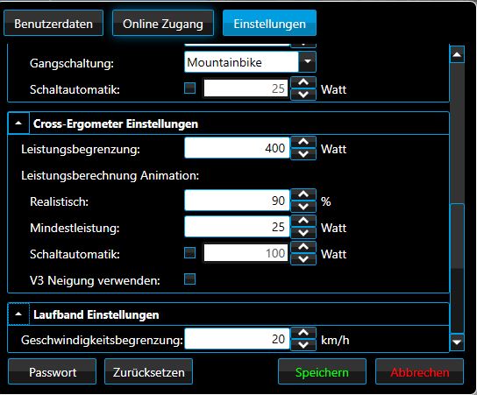Increase Leistungsbegrenzung watt value with up arrow
477x395 pixels.
click(x=303, y=142)
